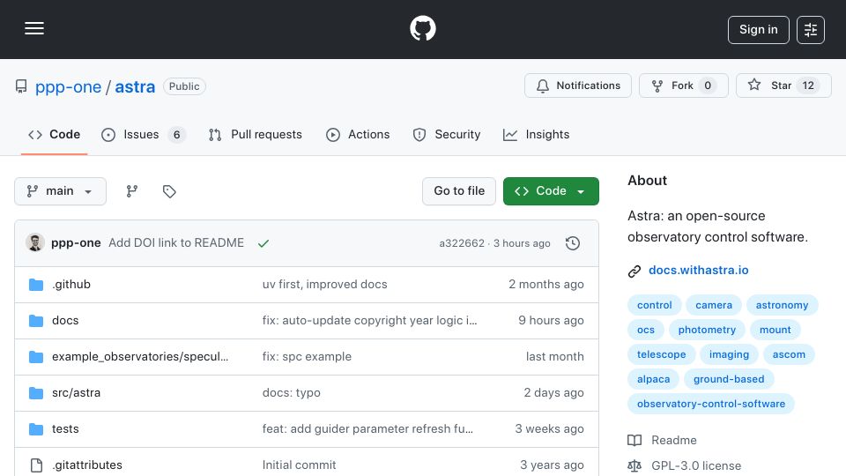This screenshot has height=476, width=846.
Task: Open the Actions tab
Action: (x=358, y=134)
